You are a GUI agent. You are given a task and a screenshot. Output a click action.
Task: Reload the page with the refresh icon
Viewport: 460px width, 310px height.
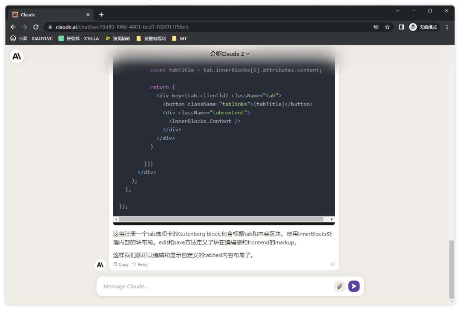click(36, 27)
